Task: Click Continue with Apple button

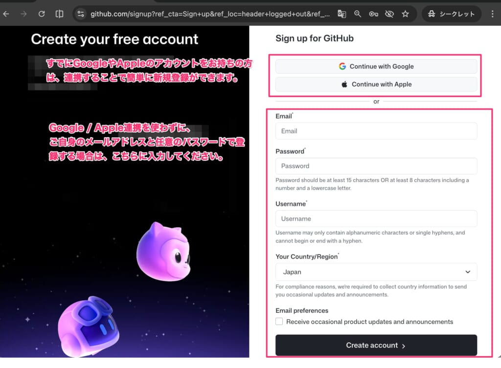Action: point(376,84)
